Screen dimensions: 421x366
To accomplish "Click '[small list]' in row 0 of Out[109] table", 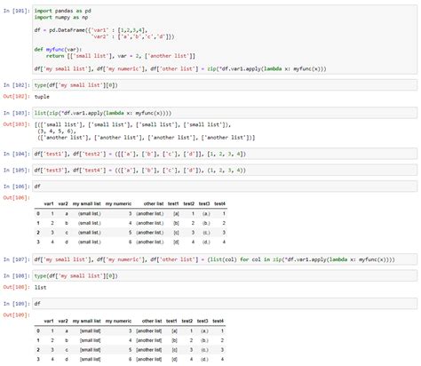I will click(x=91, y=331).
